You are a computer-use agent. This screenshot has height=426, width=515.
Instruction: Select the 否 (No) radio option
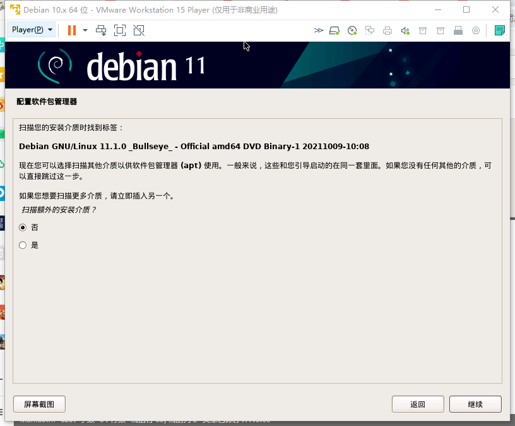23,228
